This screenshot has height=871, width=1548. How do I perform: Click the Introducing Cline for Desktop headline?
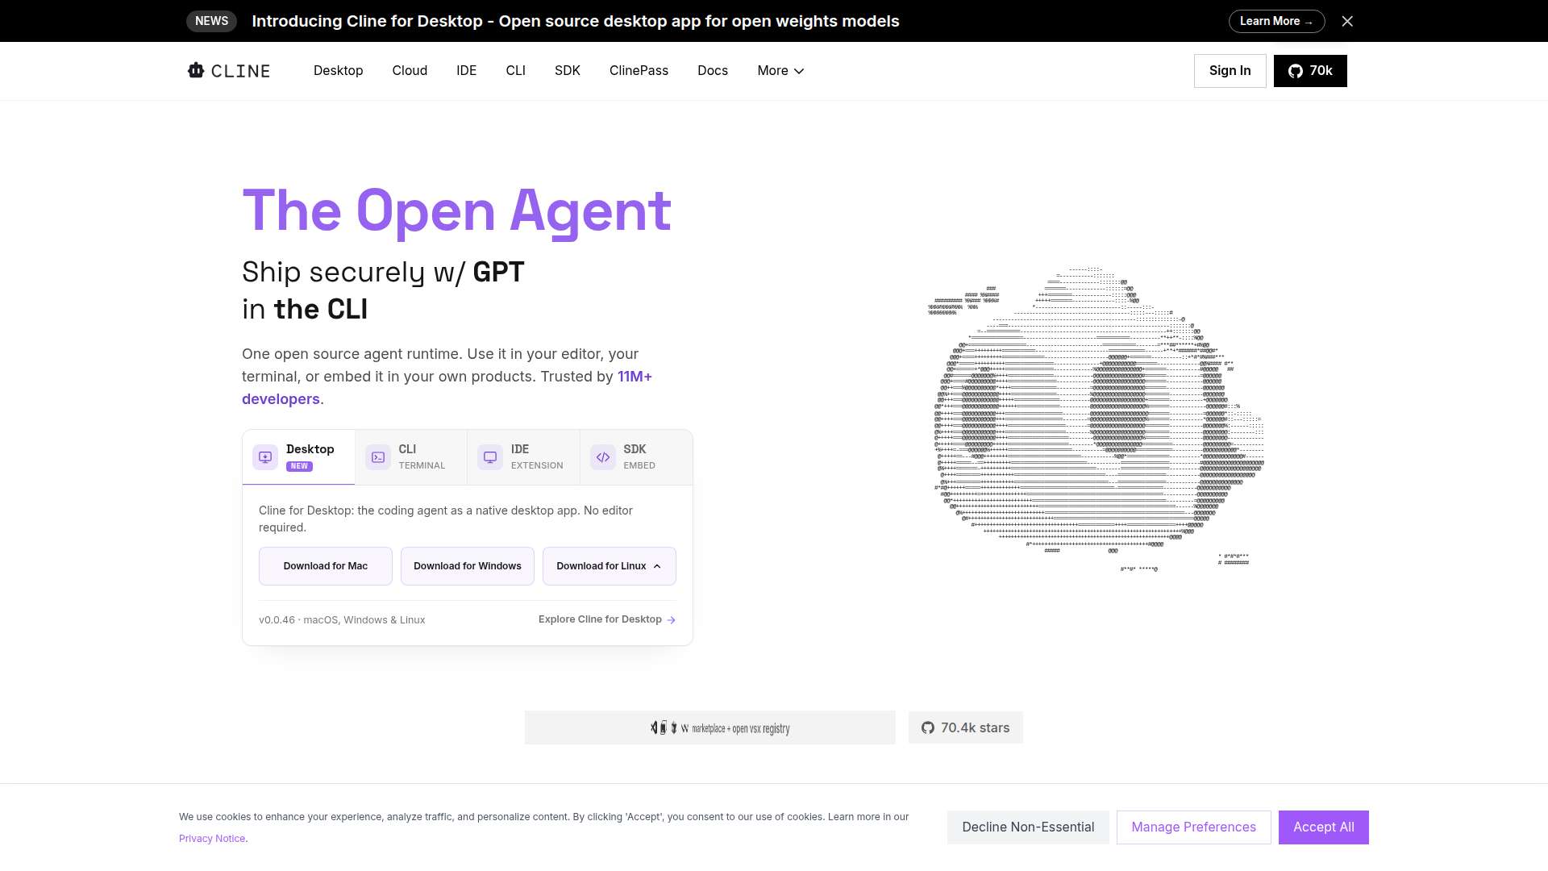(576, 21)
